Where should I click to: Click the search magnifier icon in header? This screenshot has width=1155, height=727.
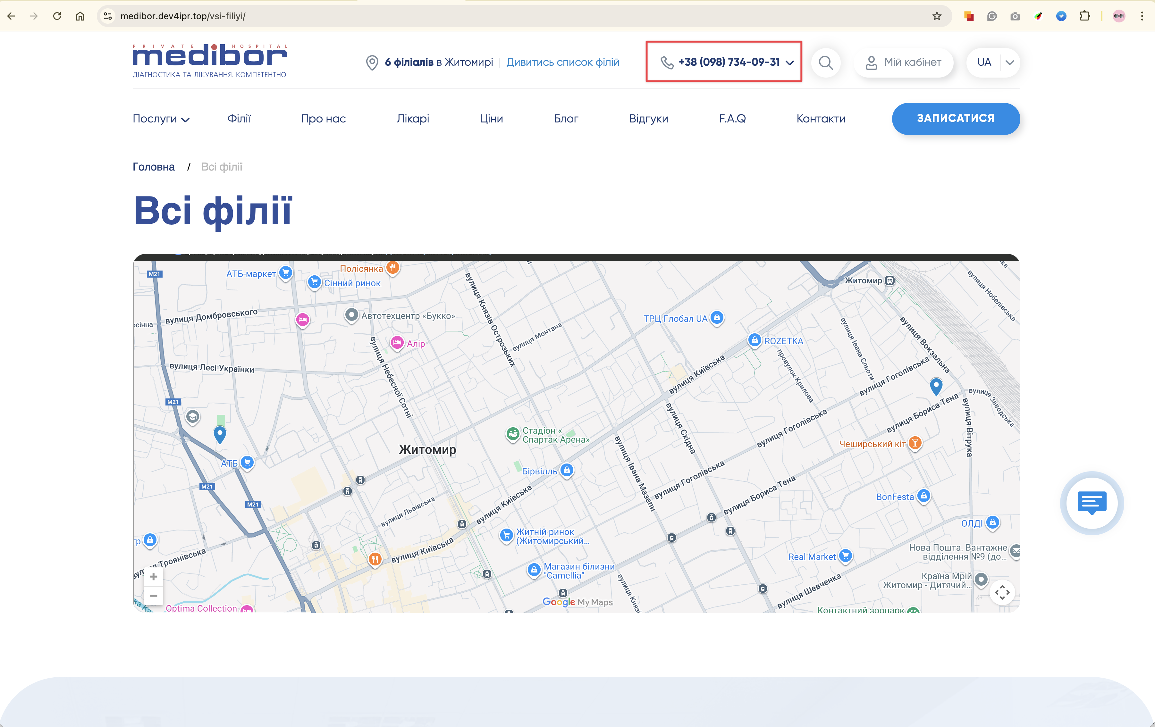pyautogui.click(x=825, y=62)
